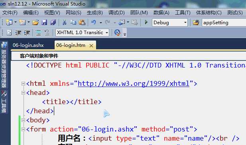Click the Decrease Indent icon
The height and width of the screenshot is (145, 246).
pos(18,33)
